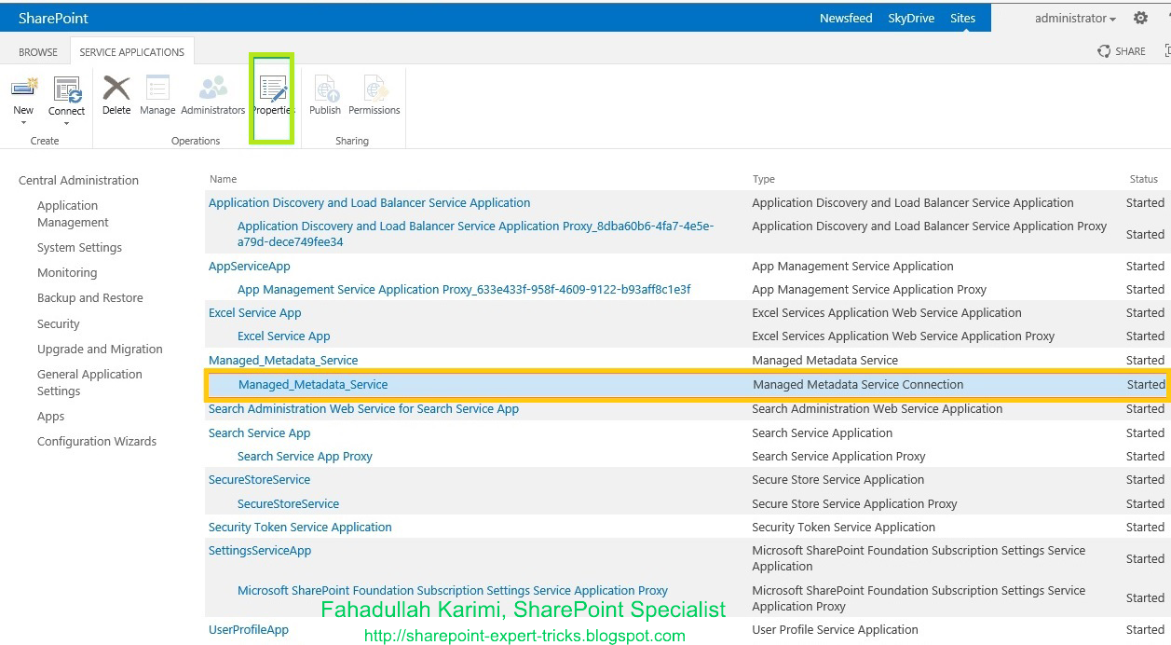This screenshot has width=1171, height=645.
Task: Select the SERVICE APPLICATIONS ribbon tab
Action: pyautogui.click(x=131, y=52)
